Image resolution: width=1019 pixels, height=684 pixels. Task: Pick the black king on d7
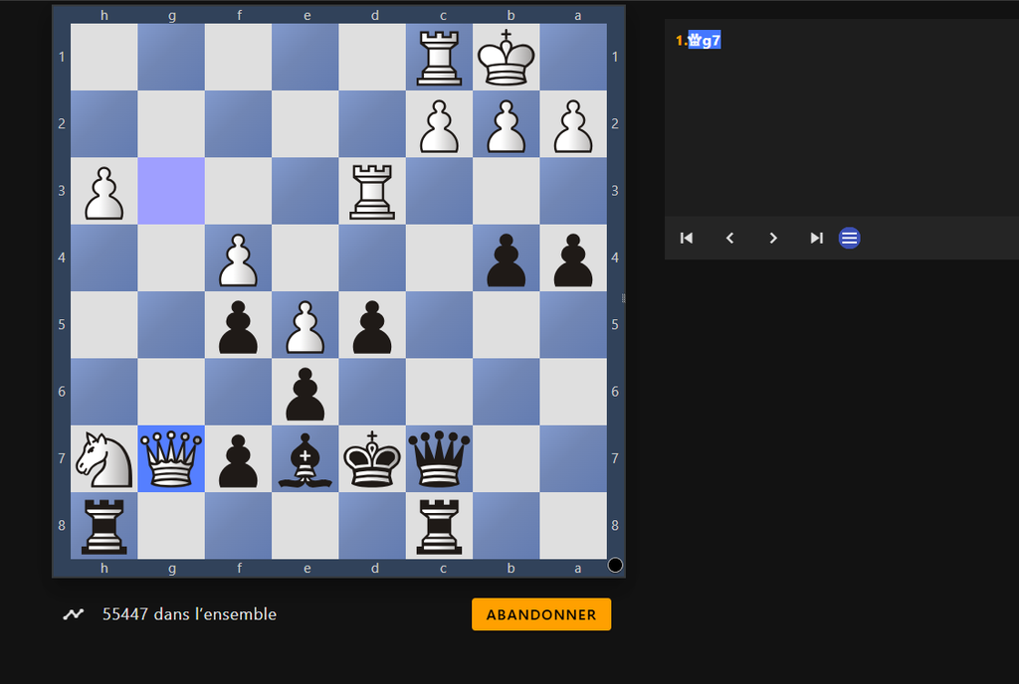pos(372,459)
